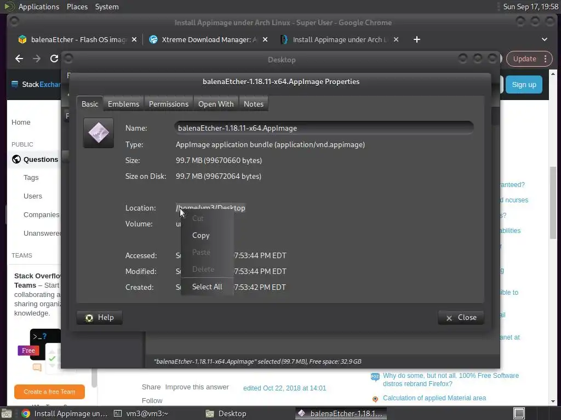Switch to balenaEtcher Flash OS tab
561x420 pixels.
tap(77, 39)
